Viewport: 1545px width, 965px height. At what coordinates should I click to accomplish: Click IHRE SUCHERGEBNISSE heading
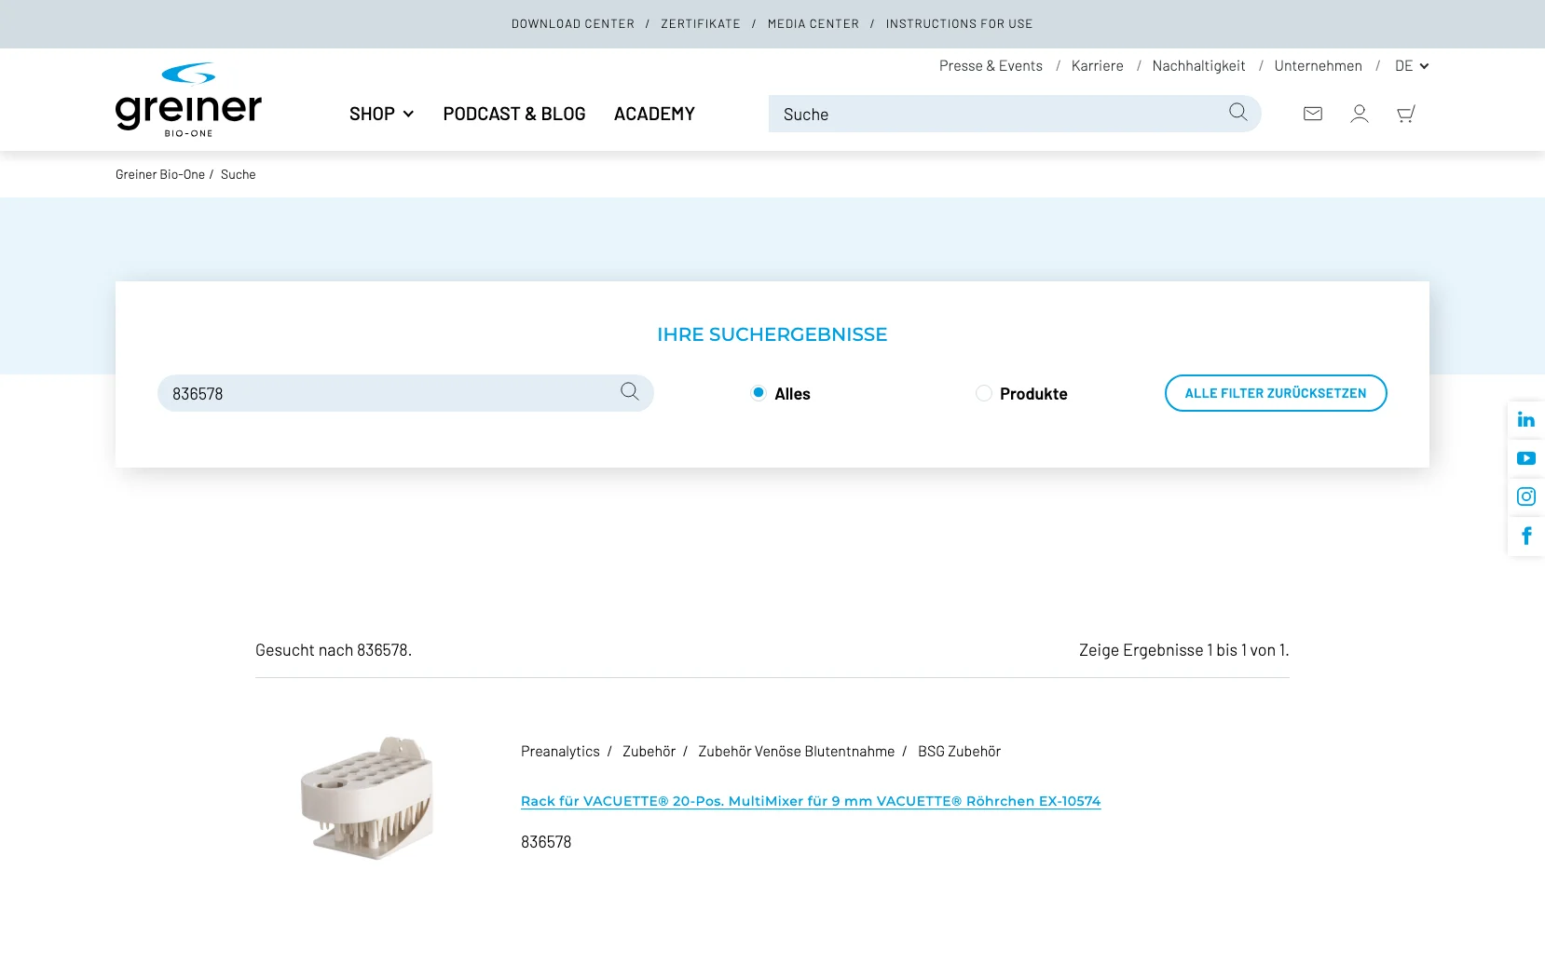772,334
